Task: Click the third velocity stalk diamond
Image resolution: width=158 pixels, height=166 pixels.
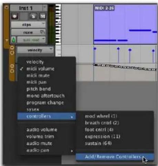Action: click(130, 50)
